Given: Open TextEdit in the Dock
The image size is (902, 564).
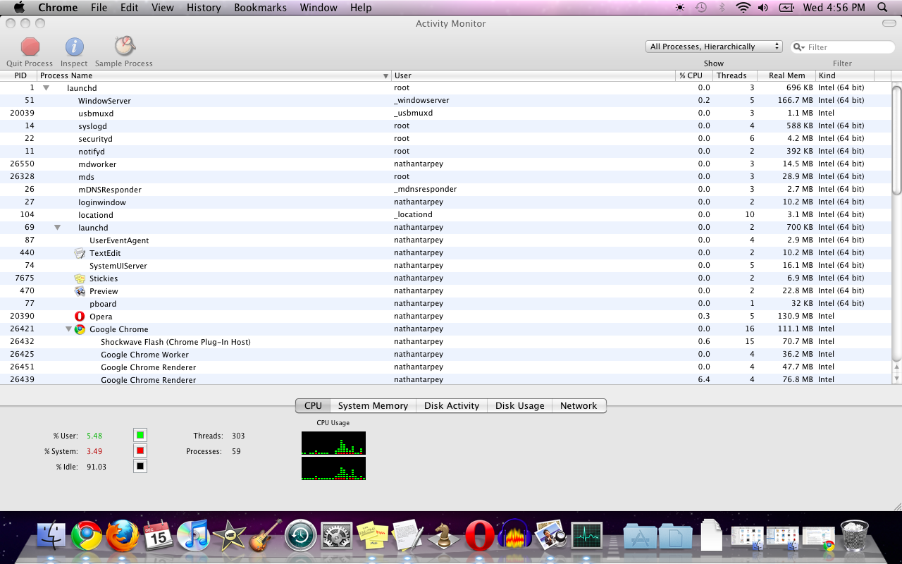Looking at the screenshot, I should point(408,536).
